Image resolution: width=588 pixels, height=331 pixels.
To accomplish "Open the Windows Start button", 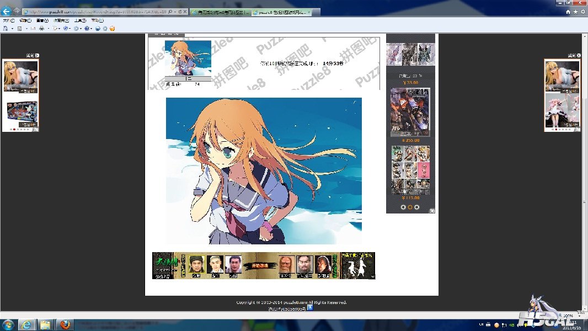I will click(8, 324).
